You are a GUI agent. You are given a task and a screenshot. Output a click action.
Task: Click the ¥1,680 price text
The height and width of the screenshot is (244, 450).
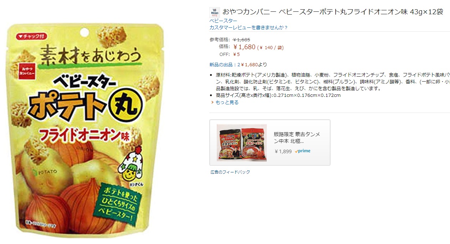tap(244, 47)
